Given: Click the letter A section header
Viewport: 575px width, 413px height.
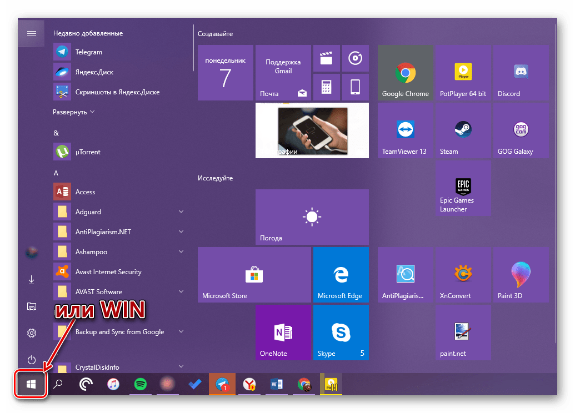Looking at the screenshot, I should 56,173.
